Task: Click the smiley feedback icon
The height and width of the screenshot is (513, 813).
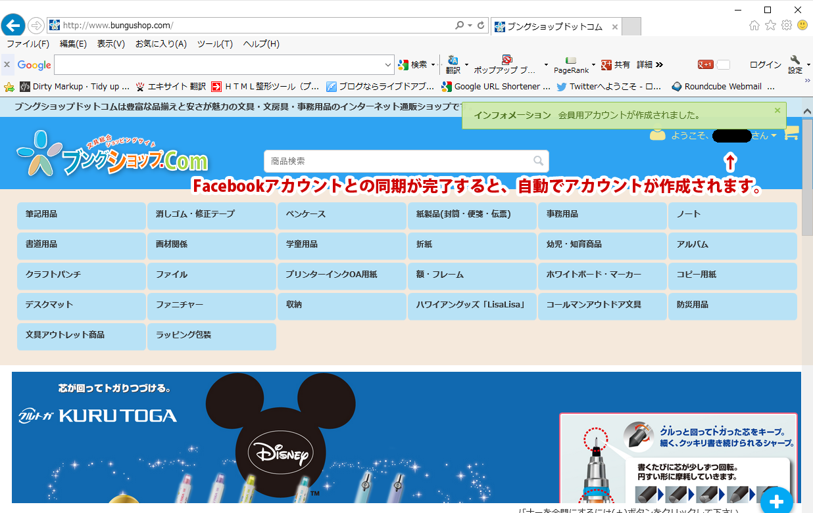Action: [x=802, y=25]
